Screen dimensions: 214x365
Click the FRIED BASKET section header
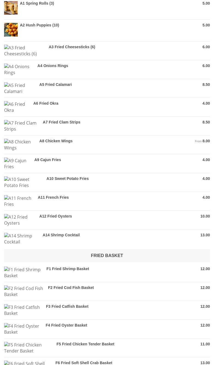click(x=107, y=255)
